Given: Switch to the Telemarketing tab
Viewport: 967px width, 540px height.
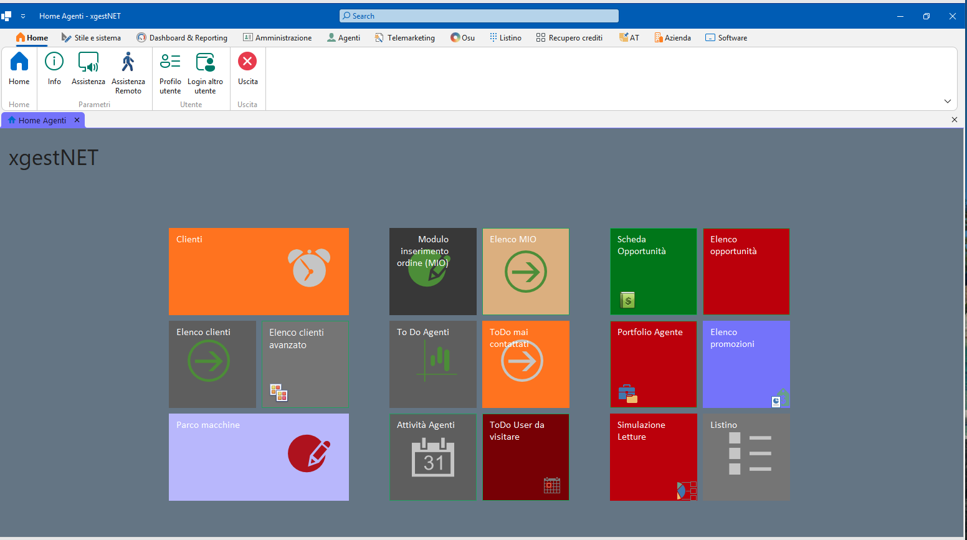Looking at the screenshot, I should click(x=405, y=38).
